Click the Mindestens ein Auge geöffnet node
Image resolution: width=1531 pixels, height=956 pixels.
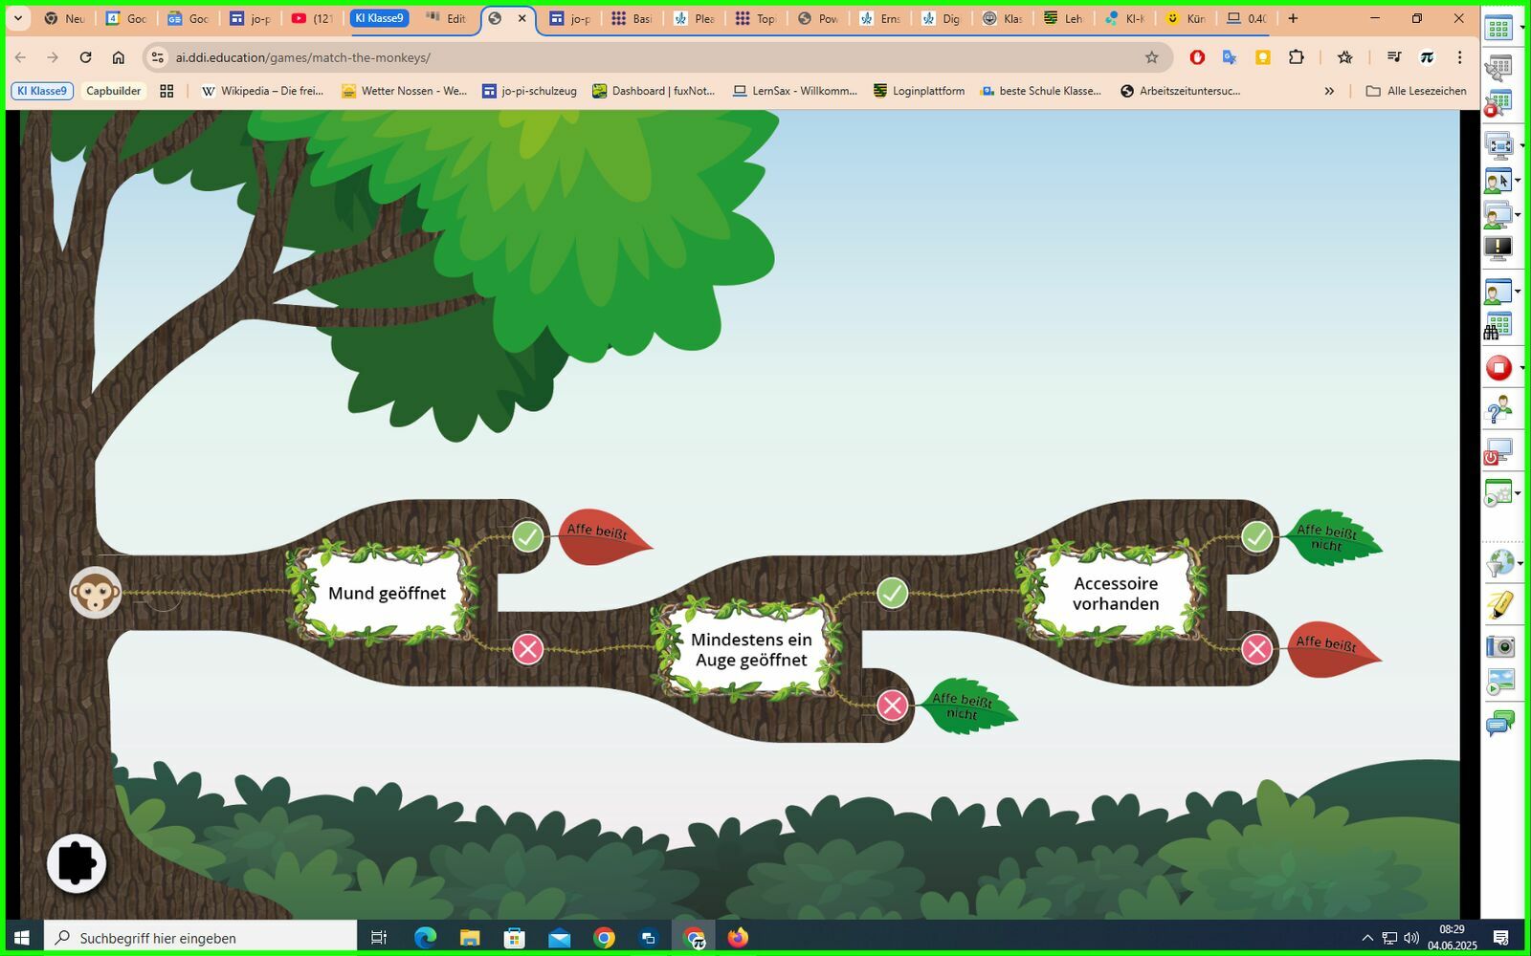click(x=751, y=649)
